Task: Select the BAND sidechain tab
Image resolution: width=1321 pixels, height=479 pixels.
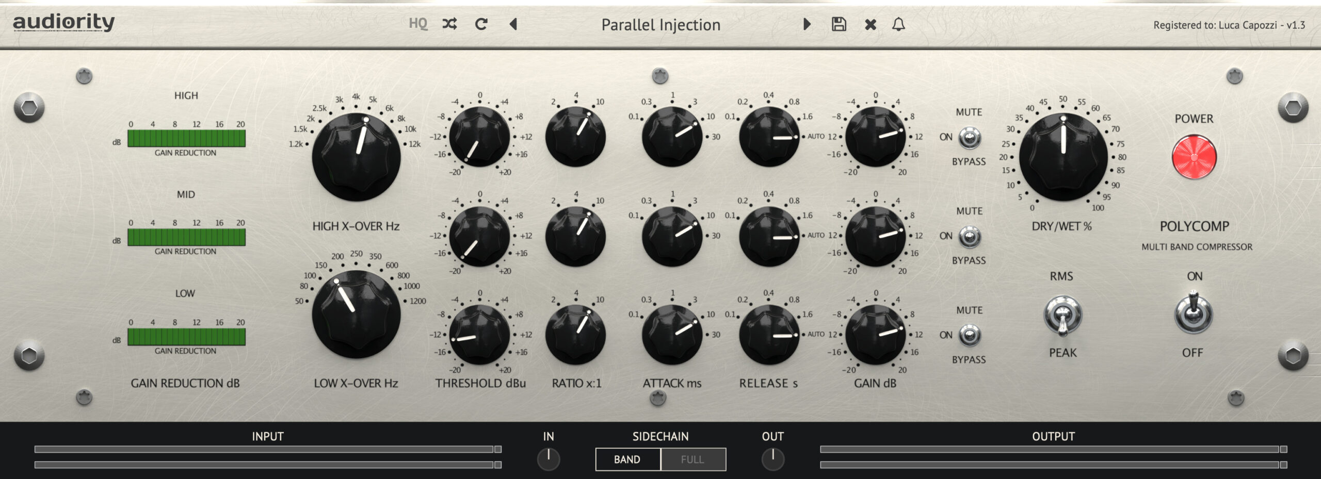Action: 627,459
